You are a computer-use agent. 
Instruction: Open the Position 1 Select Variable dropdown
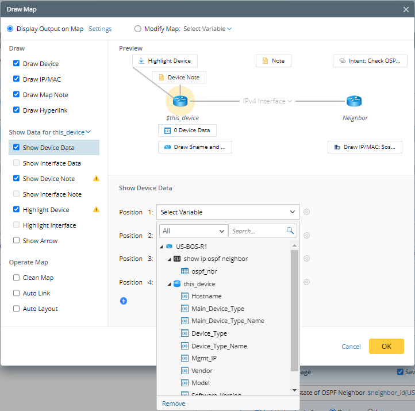point(229,212)
